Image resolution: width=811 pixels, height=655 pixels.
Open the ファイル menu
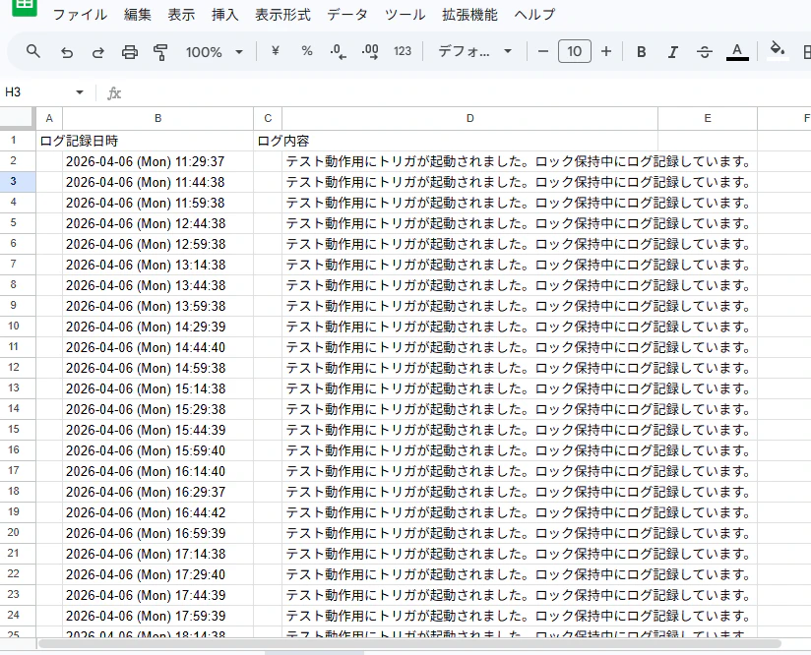click(80, 15)
